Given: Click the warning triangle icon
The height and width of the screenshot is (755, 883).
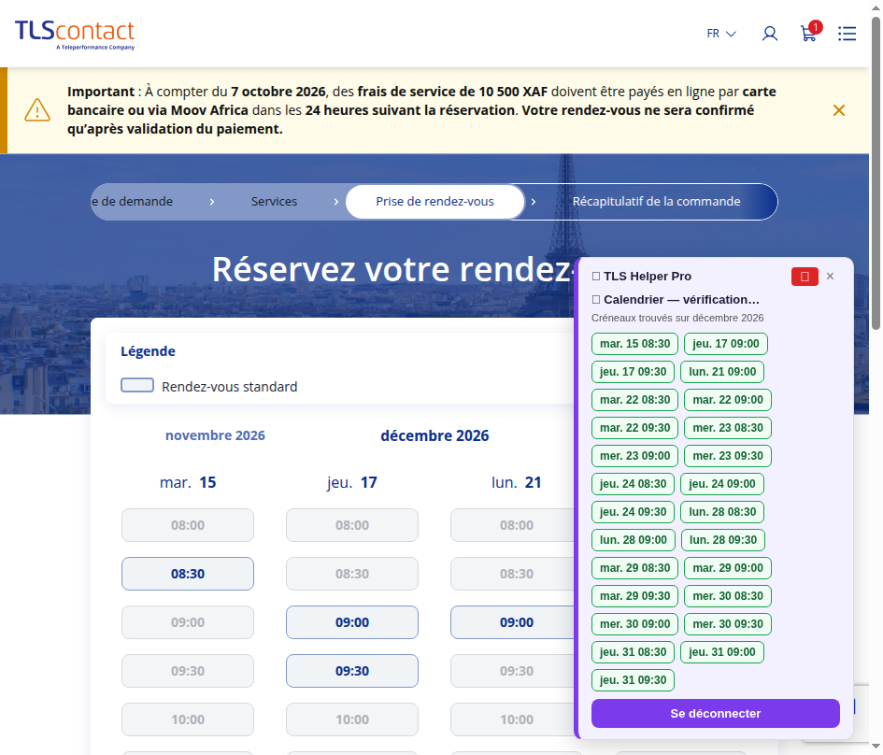Looking at the screenshot, I should [x=37, y=109].
